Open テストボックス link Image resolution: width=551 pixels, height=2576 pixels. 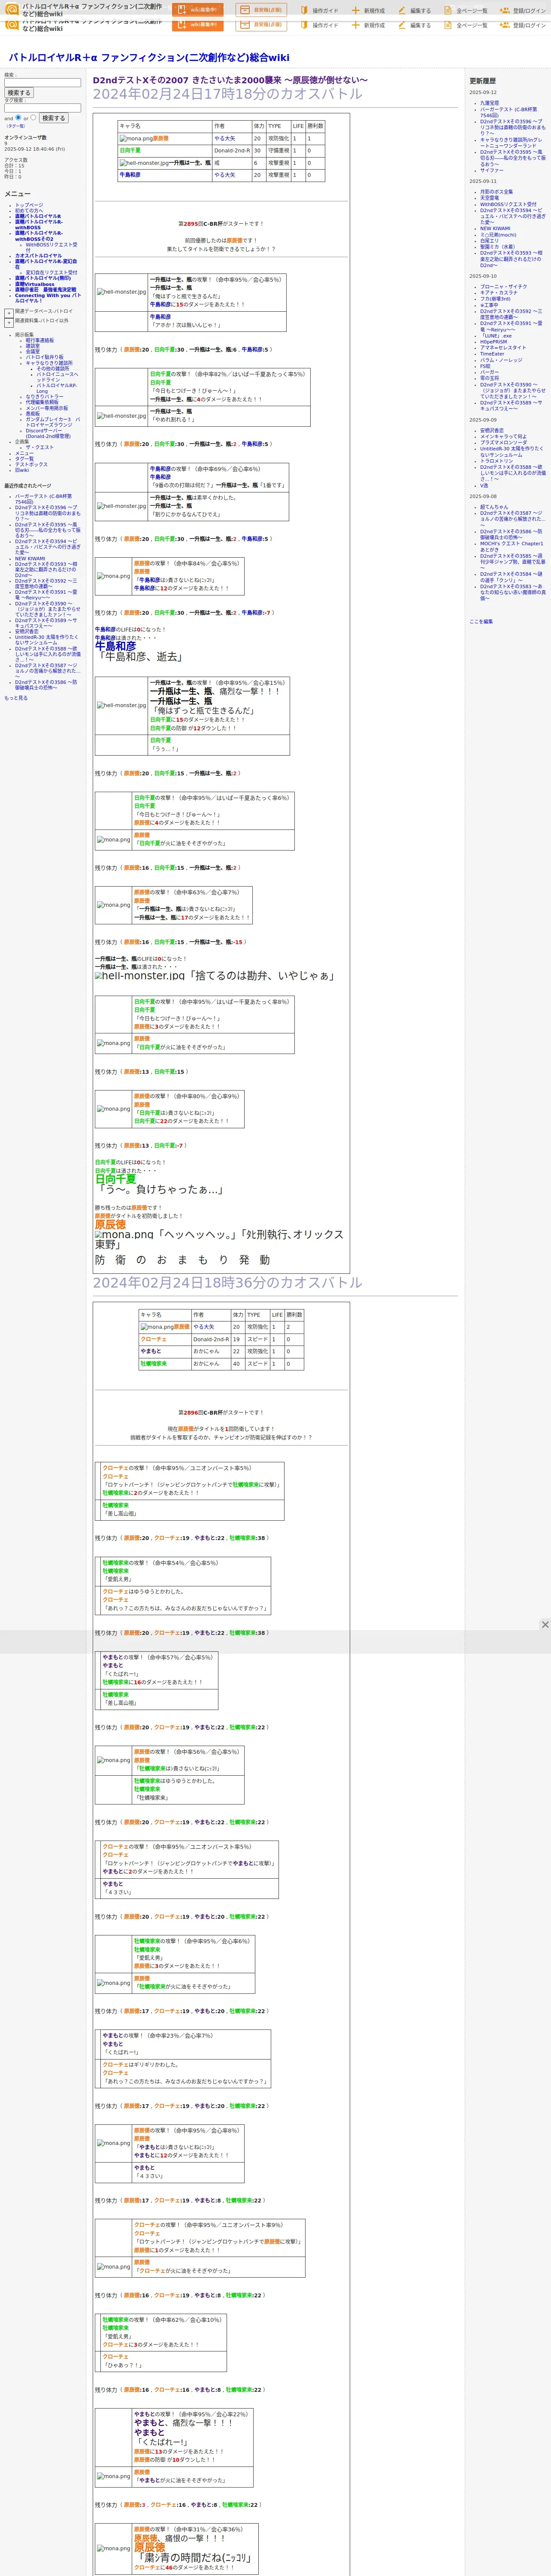coord(31,464)
